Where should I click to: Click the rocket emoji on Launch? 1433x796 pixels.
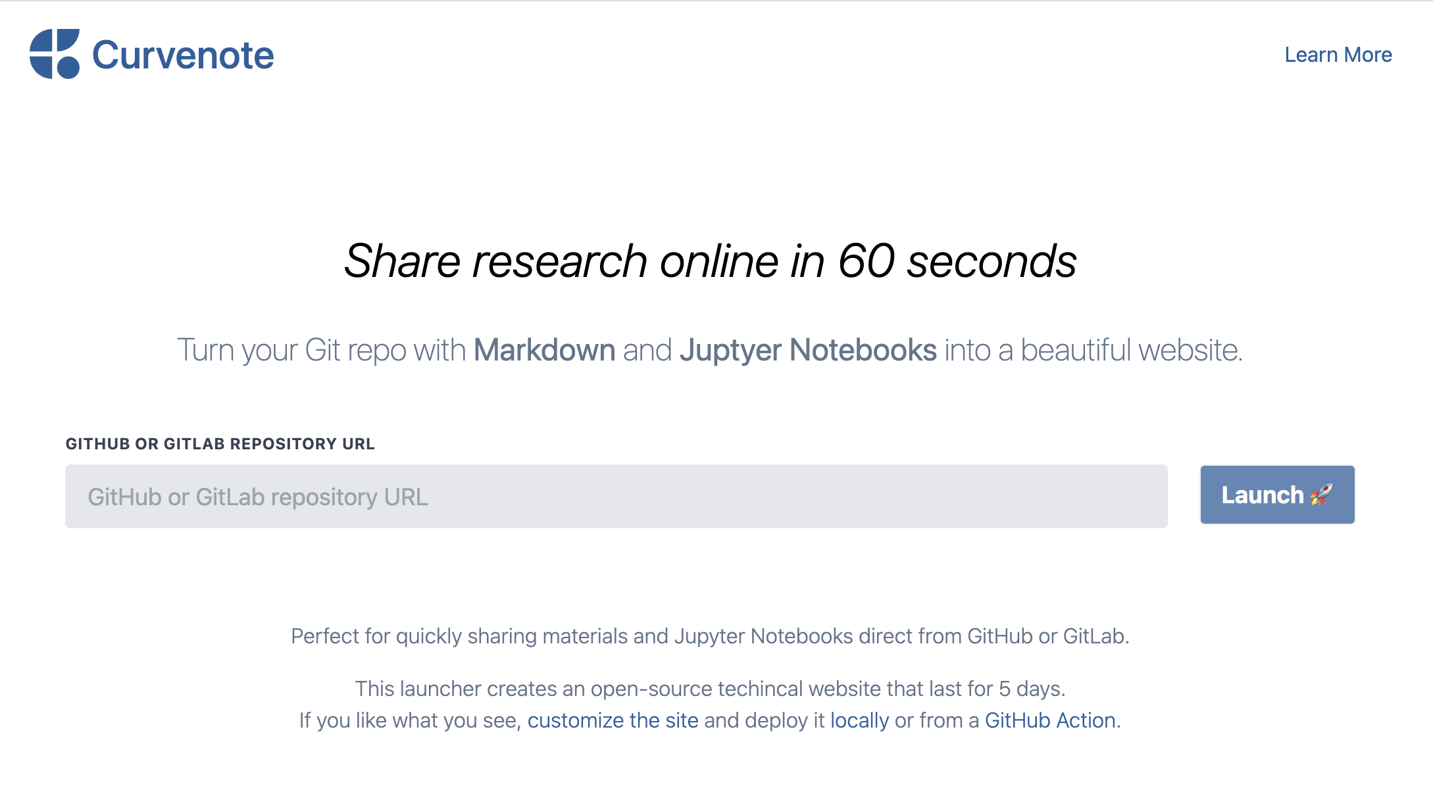[x=1321, y=495]
